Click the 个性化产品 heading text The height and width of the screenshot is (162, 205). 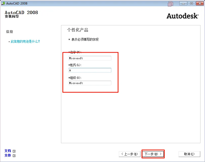pos(78,30)
